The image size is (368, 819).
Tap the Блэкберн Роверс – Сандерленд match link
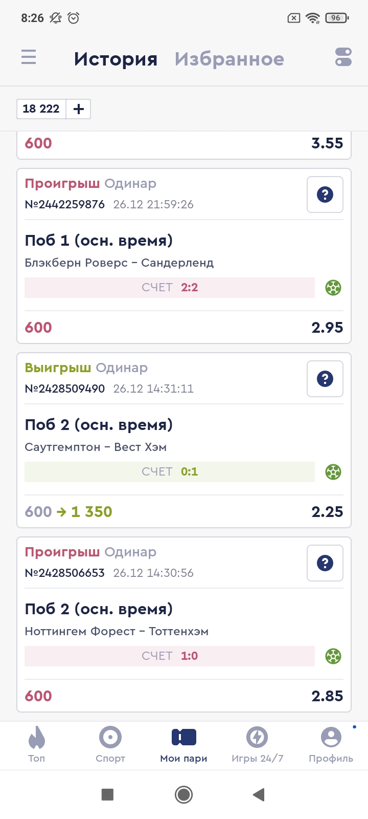(119, 263)
